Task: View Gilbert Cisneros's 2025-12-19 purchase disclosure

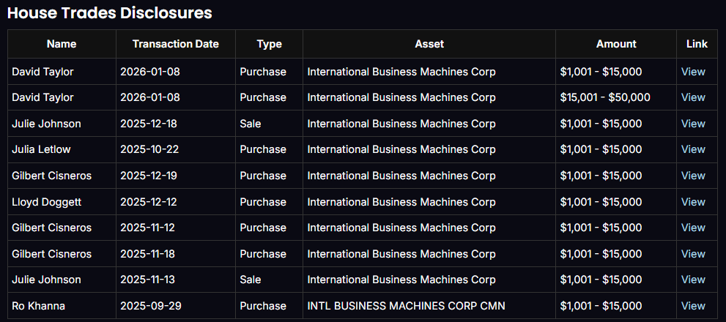Action: point(693,176)
